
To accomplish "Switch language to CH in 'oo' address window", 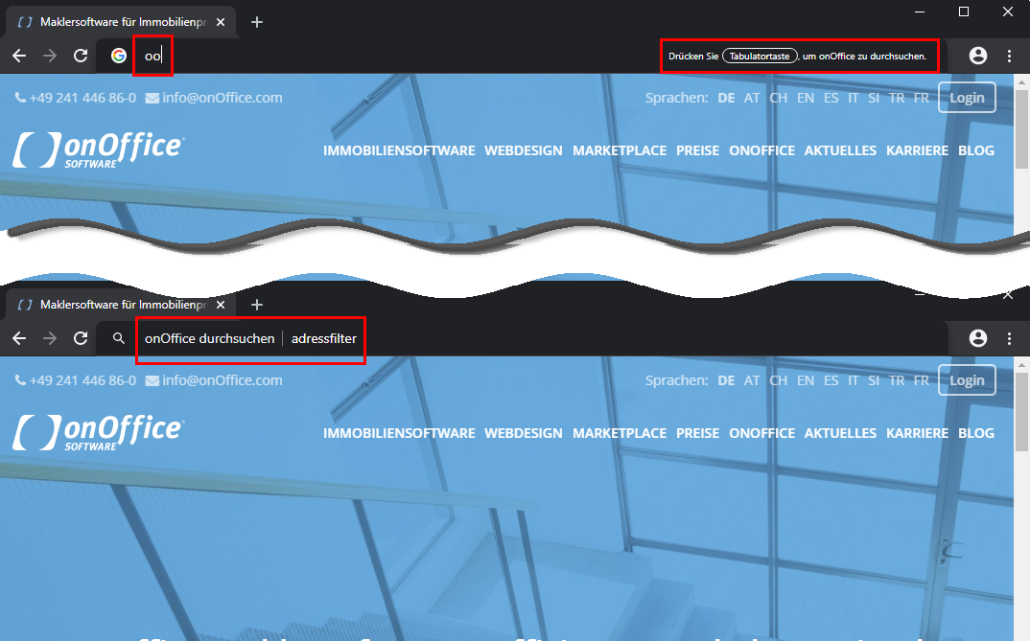I will pyautogui.click(x=779, y=98).
